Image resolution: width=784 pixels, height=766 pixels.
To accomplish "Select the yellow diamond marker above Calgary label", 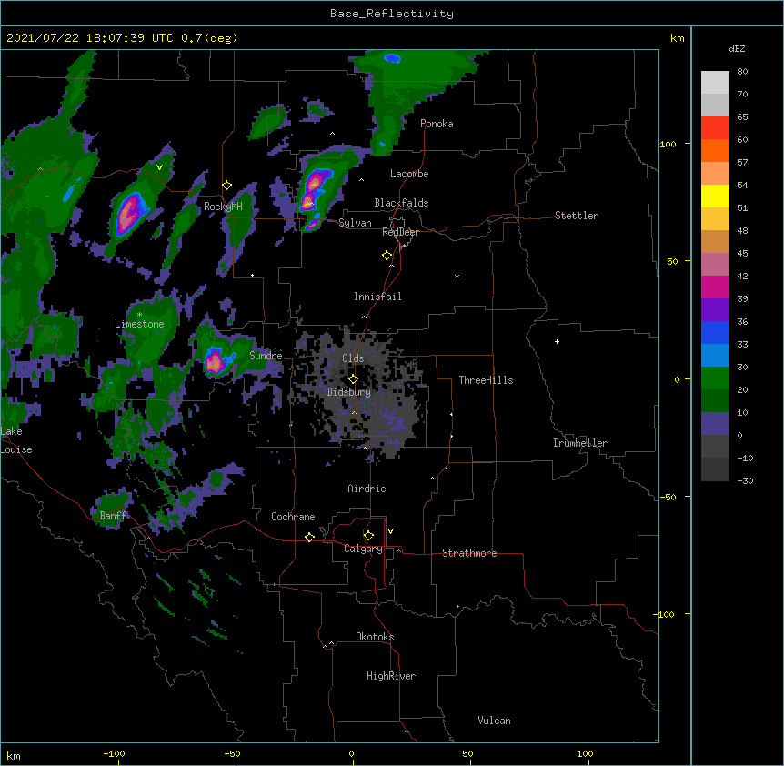I will tap(368, 536).
